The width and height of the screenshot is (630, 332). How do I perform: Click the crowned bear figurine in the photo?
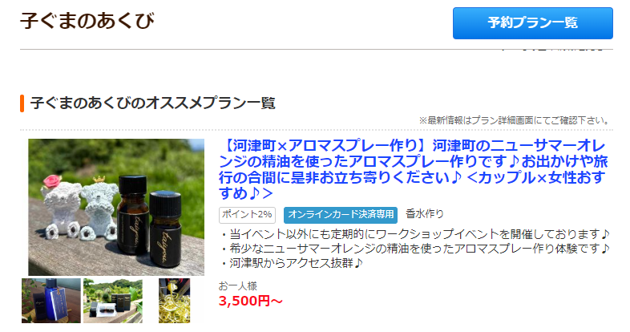pos(100,207)
